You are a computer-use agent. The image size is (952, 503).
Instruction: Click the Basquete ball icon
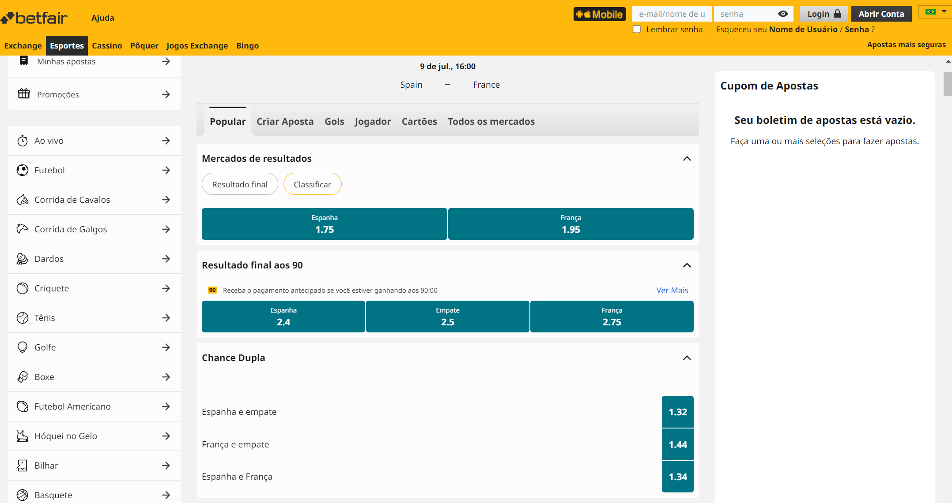[x=23, y=495]
